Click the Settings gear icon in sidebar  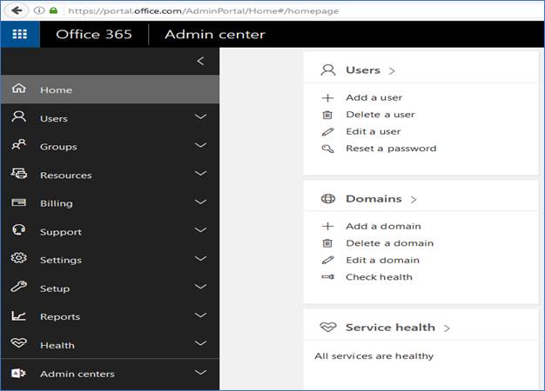coord(19,258)
